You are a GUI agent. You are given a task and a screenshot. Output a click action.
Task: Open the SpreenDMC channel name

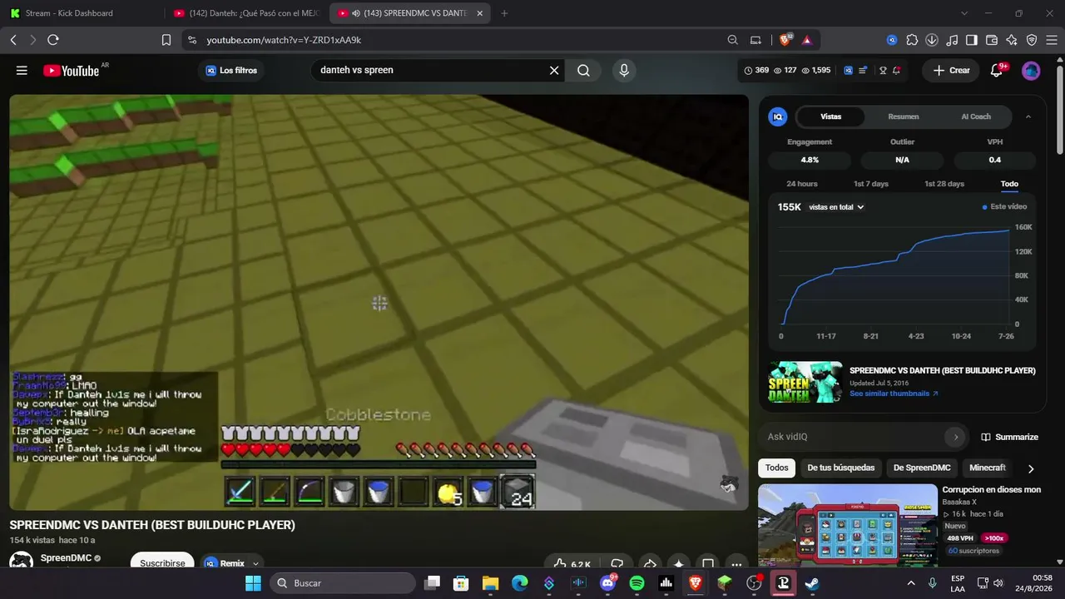66,558
